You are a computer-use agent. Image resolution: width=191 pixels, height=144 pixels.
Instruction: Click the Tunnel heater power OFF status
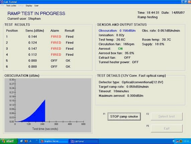pyautogui.click(x=119, y=62)
